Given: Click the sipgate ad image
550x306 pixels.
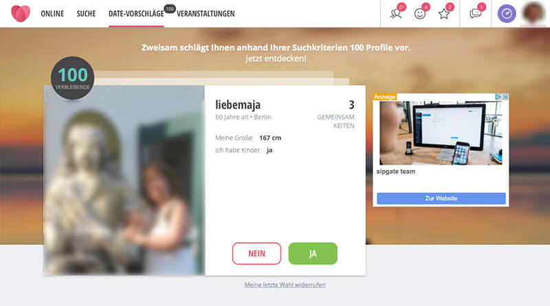Looking at the screenshot, I should (441, 132).
